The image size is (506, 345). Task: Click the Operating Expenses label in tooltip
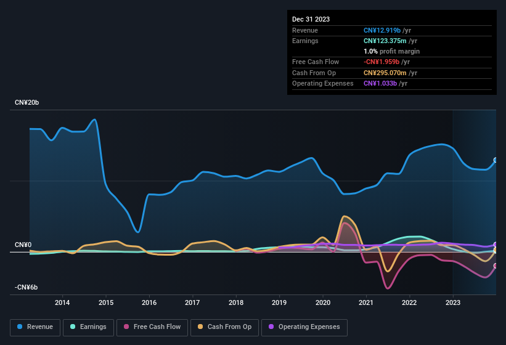coord(323,83)
